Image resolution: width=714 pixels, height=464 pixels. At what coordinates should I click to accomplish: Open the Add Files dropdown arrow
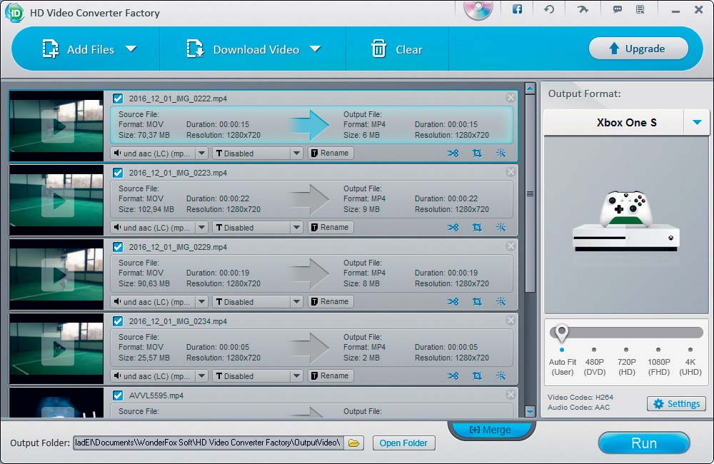click(131, 49)
